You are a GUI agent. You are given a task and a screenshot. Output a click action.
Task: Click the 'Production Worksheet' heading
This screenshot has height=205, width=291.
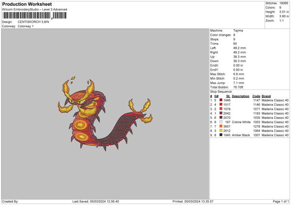click(x=27, y=4)
